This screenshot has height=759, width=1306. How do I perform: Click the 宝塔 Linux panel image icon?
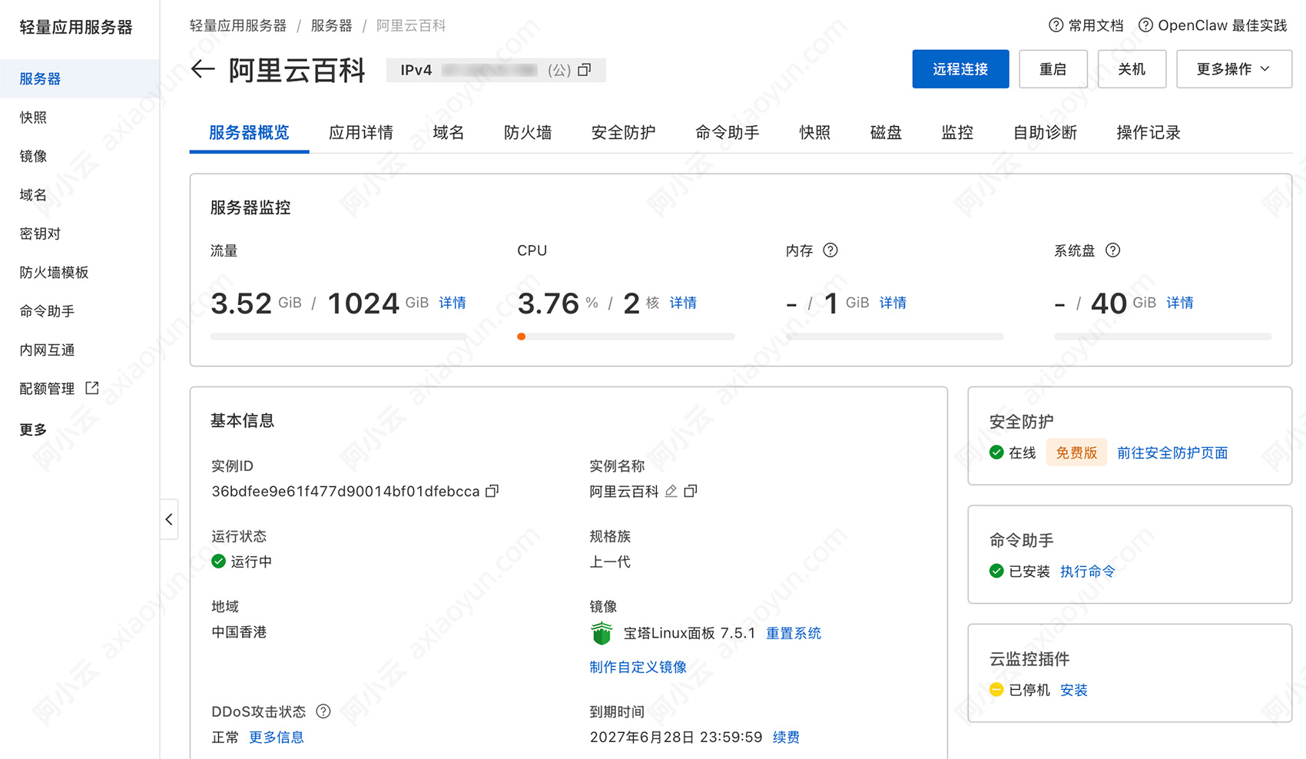602,633
